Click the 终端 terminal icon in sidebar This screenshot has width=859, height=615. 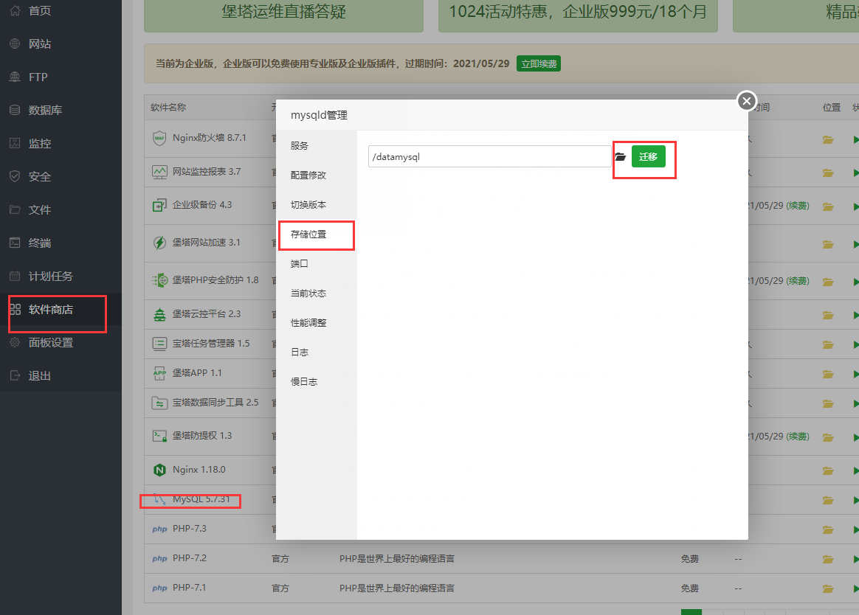click(x=15, y=243)
